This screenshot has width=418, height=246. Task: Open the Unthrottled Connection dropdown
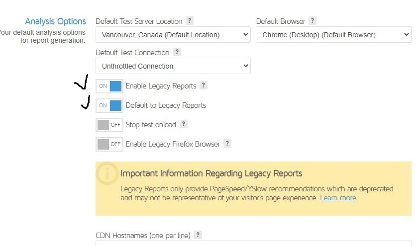173,66
